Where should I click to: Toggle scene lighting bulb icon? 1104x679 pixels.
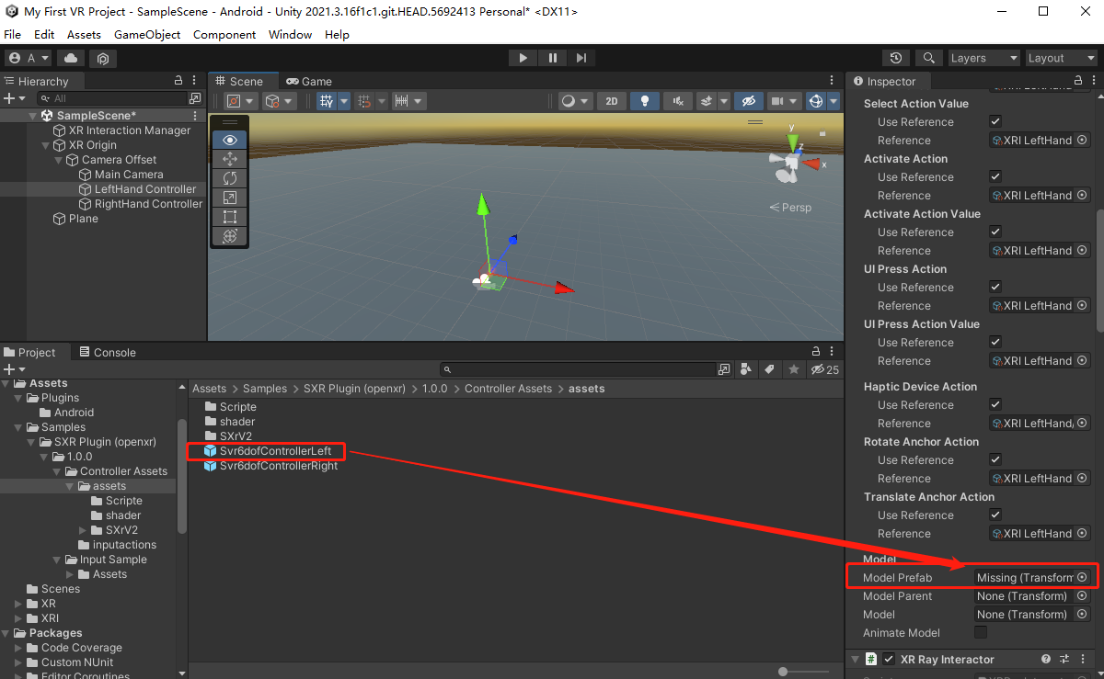pos(645,101)
